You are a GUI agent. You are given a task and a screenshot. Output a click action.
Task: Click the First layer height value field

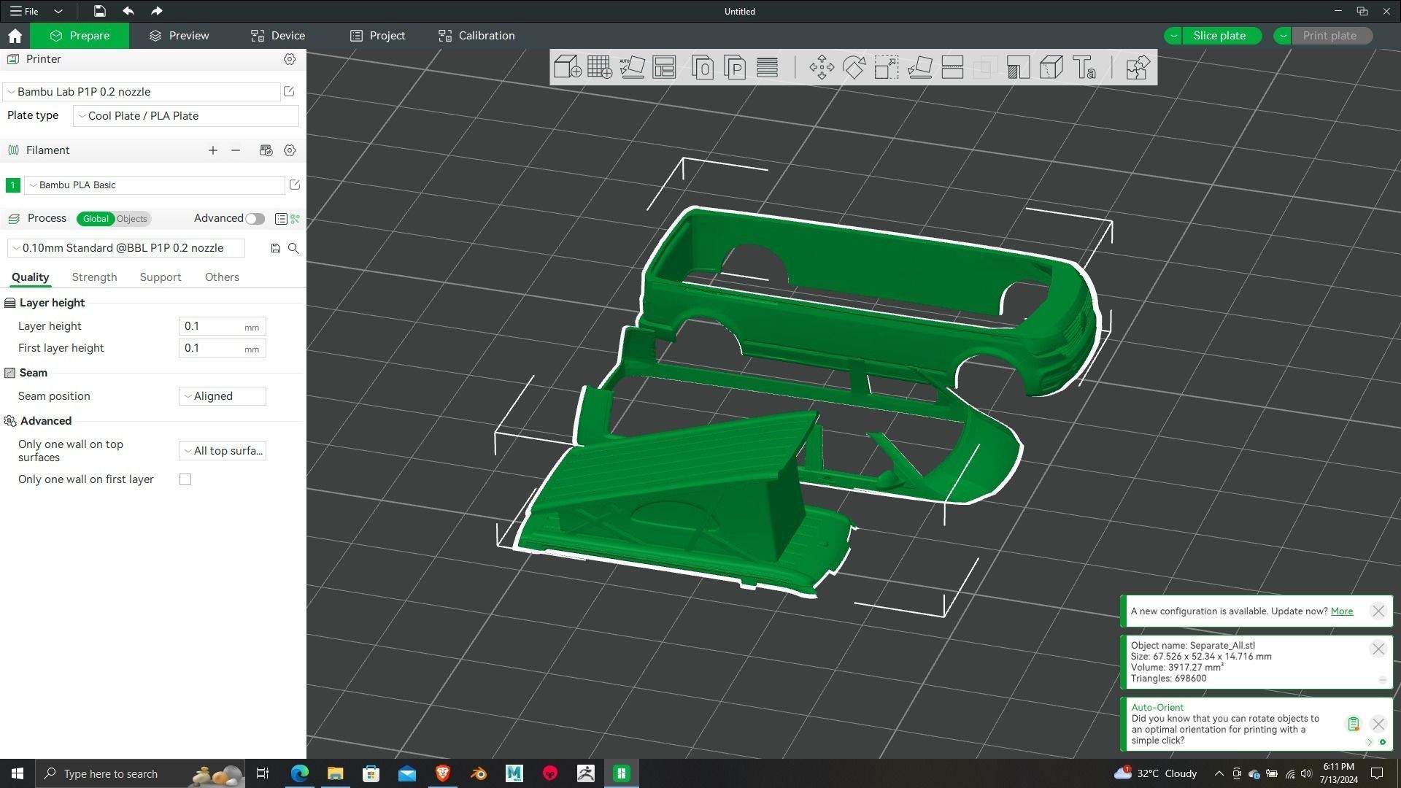pyautogui.click(x=222, y=348)
